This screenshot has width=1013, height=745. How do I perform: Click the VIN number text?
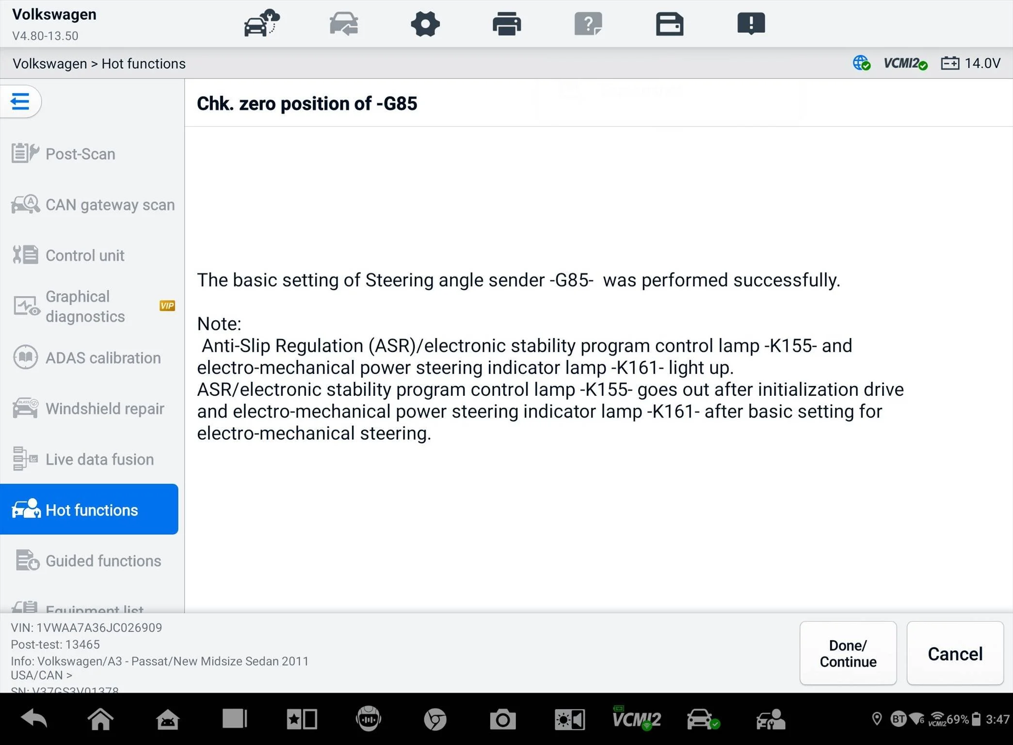tap(86, 628)
